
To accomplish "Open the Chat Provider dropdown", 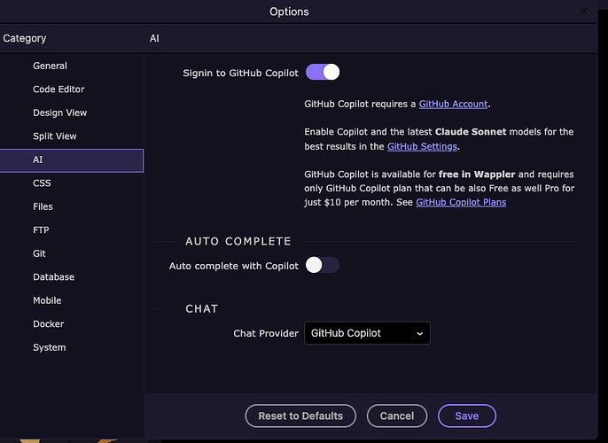I will point(367,333).
